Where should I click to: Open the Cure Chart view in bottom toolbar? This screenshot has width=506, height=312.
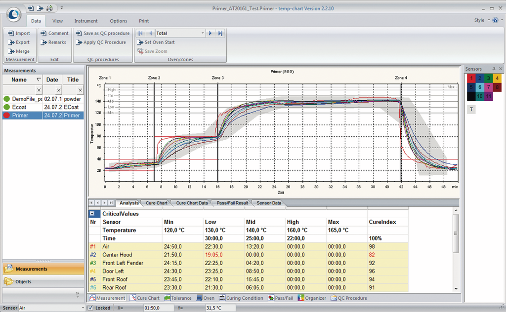(x=145, y=298)
